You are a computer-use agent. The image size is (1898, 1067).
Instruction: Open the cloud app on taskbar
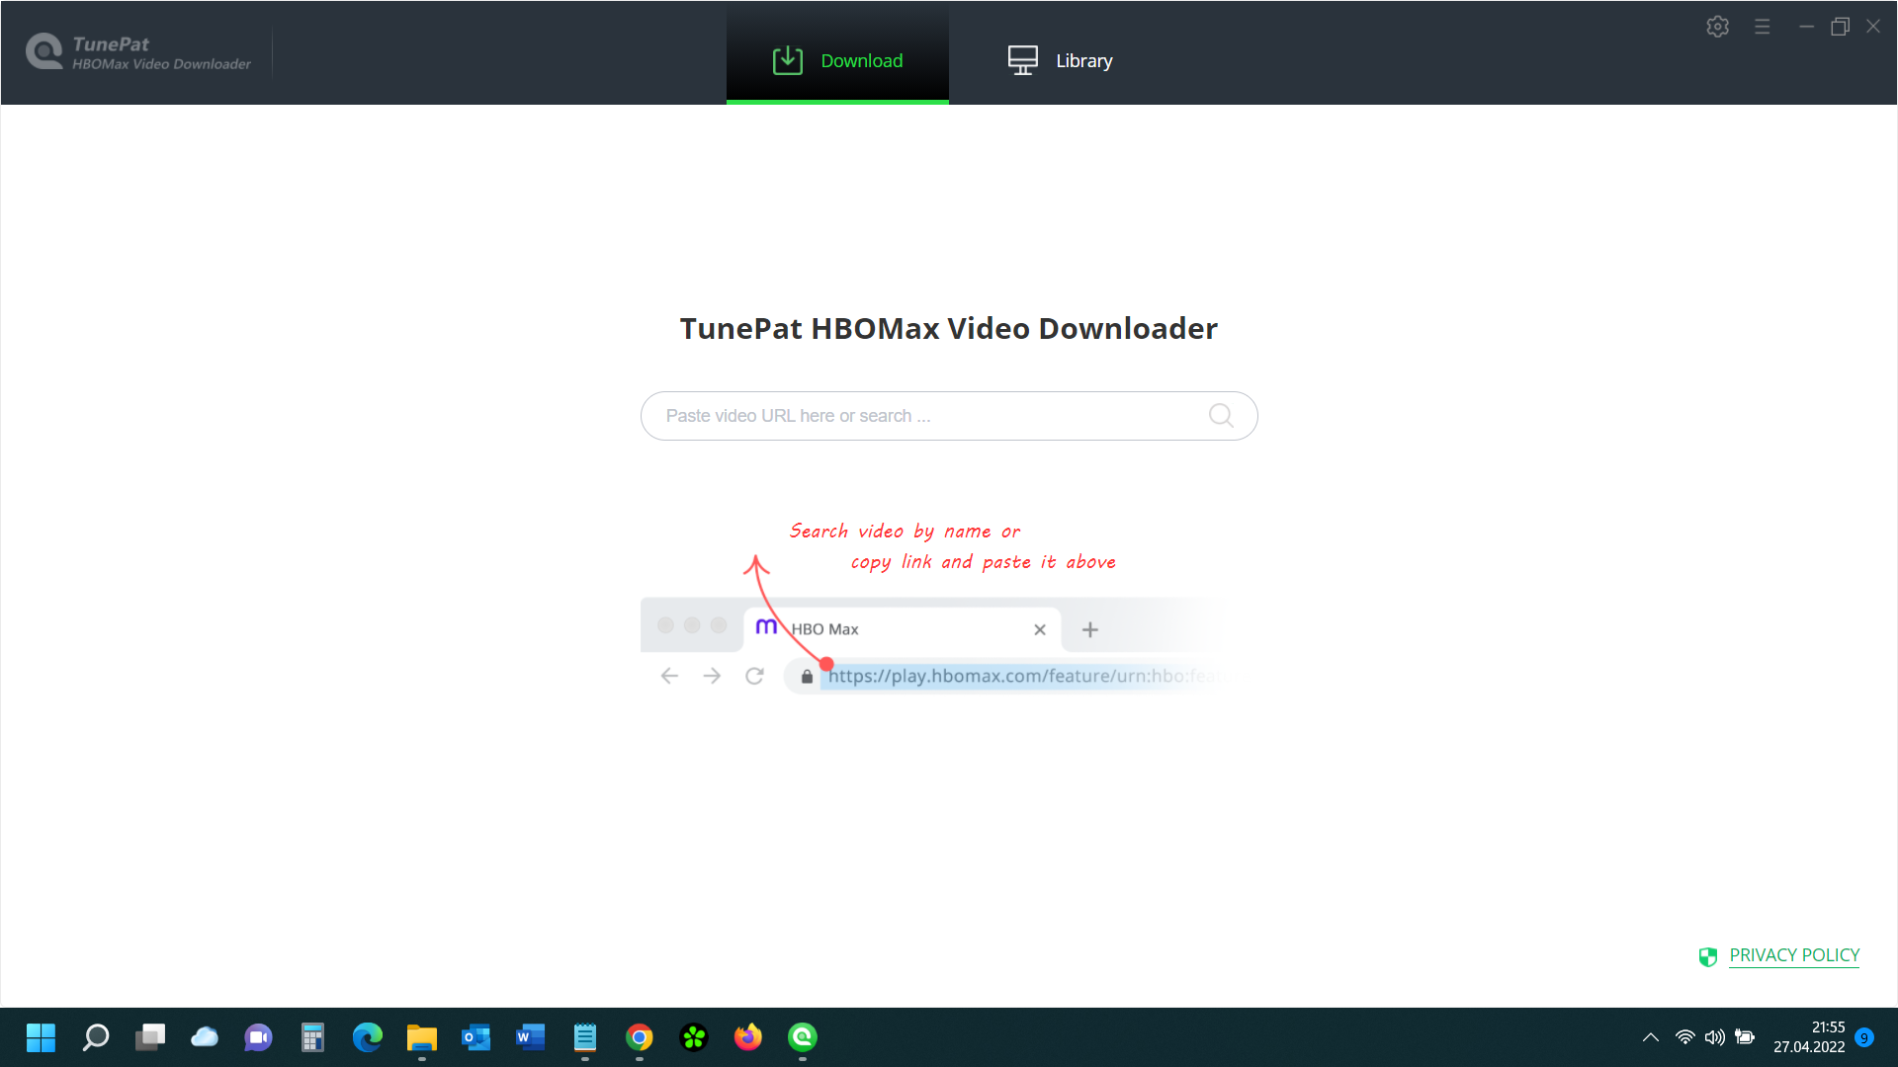pos(205,1037)
